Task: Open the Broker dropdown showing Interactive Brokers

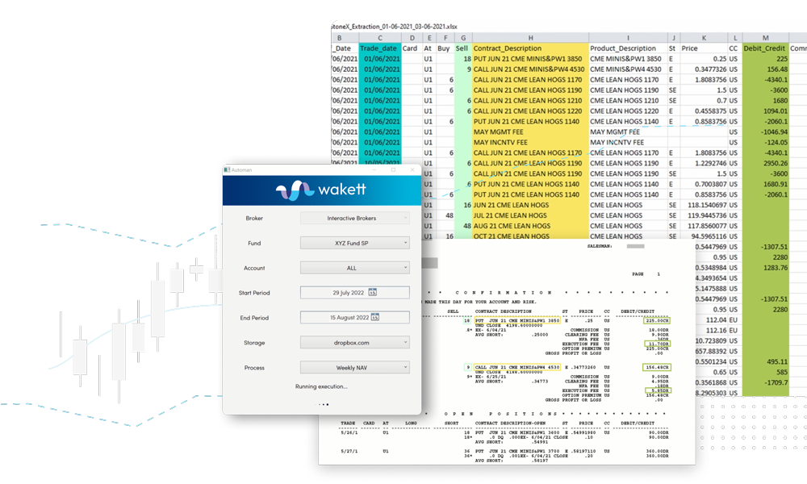Action: [x=354, y=218]
